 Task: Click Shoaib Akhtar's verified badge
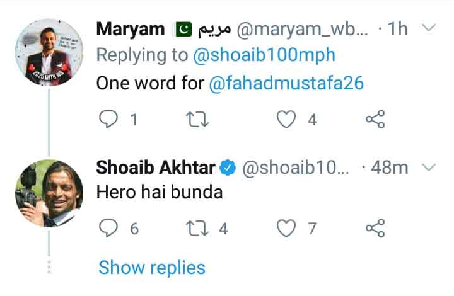point(228,168)
